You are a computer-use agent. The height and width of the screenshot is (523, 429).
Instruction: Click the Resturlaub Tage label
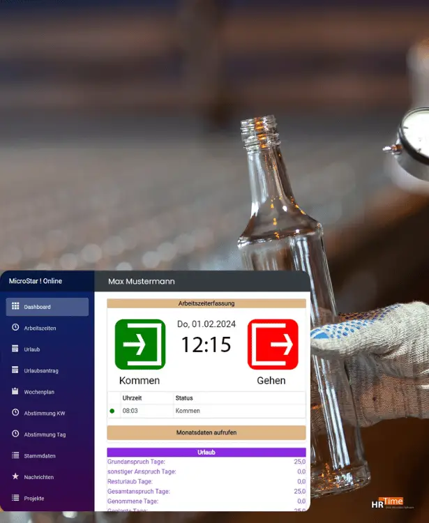pyautogui.click(x=130, y=481)
